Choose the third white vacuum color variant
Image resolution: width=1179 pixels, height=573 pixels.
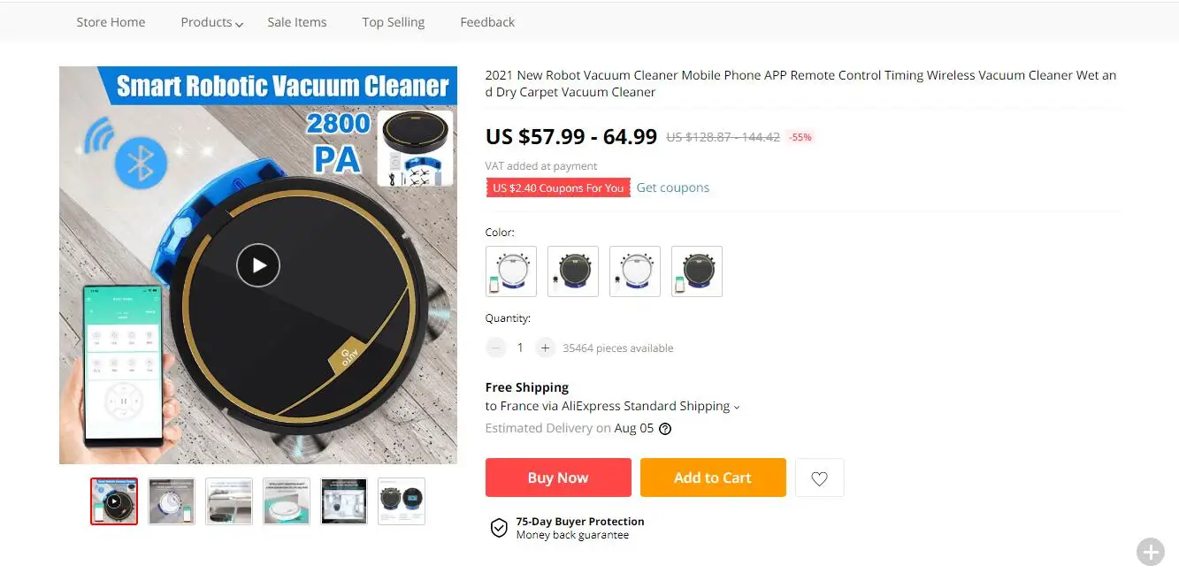point(635,271)
